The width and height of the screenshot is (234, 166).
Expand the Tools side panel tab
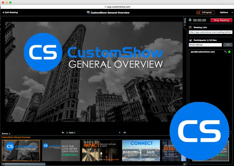[185, 22]
